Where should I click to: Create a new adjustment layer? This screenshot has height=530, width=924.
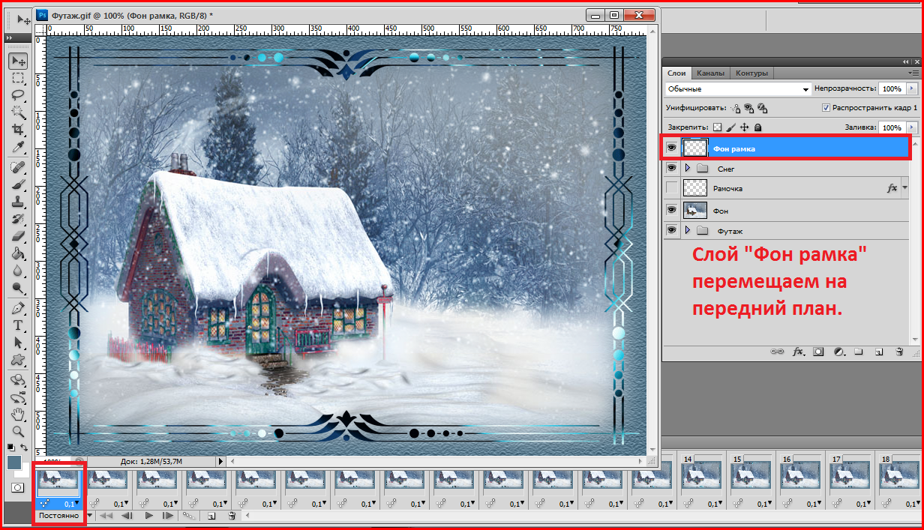coord(839,351)
